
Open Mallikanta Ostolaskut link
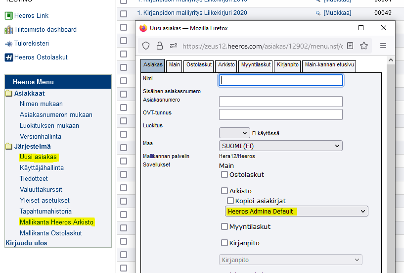(51, 233)
